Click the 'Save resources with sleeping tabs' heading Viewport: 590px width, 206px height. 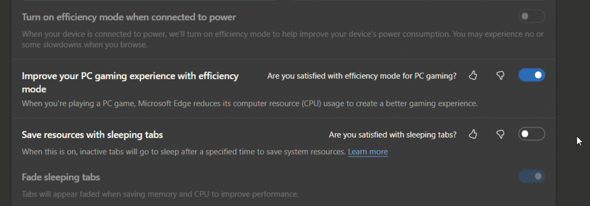click(x=92, y=135)
